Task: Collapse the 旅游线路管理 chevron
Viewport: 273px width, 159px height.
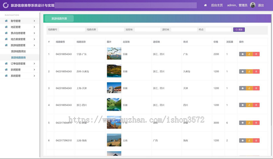Action: (x=34, y=45)
